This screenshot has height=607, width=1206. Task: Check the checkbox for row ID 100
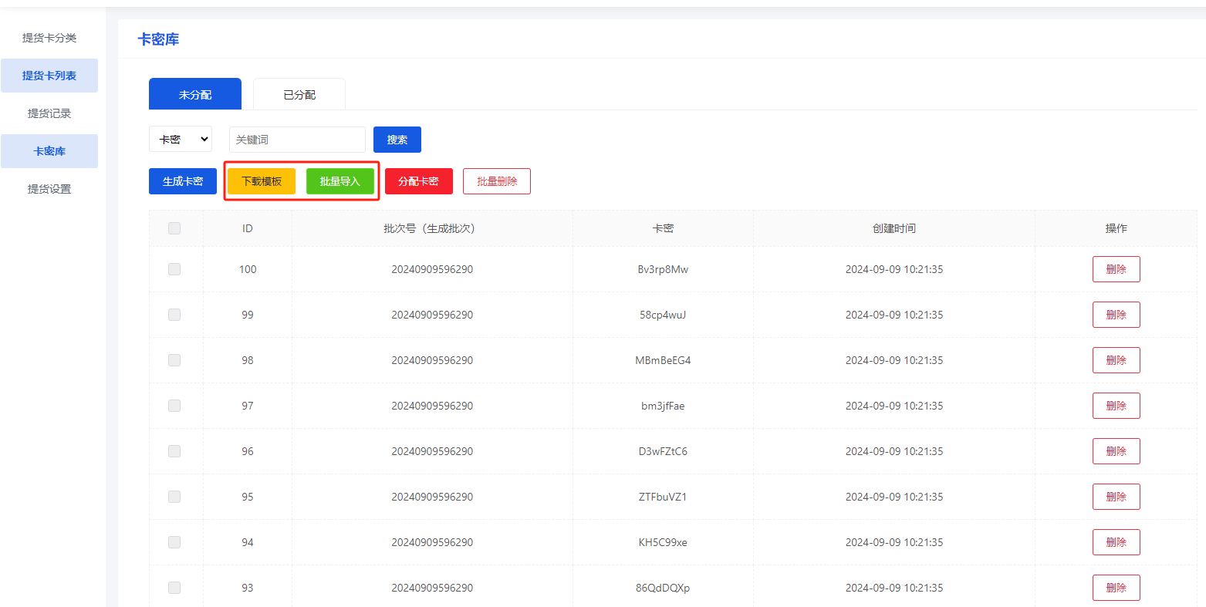click(174, 269)
